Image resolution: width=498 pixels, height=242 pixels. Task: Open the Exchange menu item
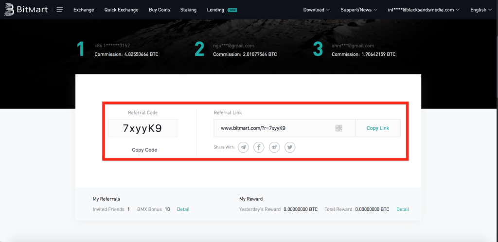84,10
